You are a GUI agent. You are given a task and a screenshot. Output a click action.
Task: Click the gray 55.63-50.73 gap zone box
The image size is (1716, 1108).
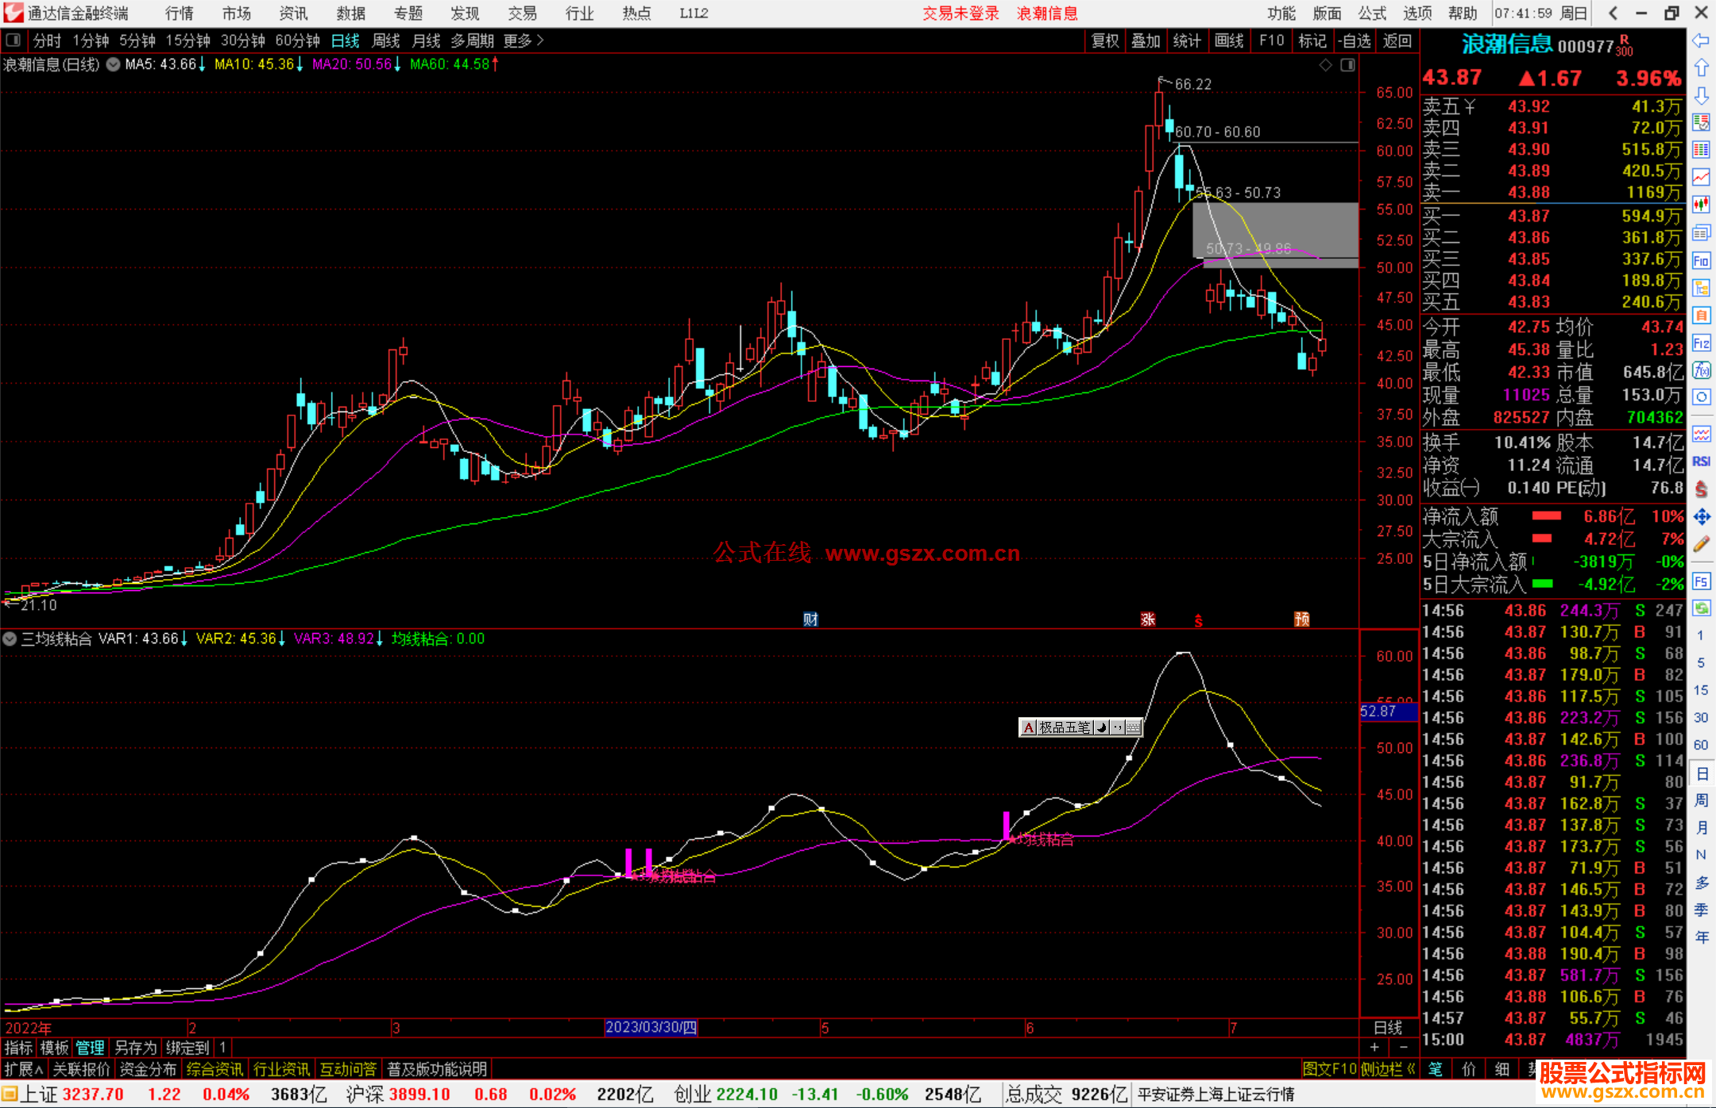coord(1275,230)
